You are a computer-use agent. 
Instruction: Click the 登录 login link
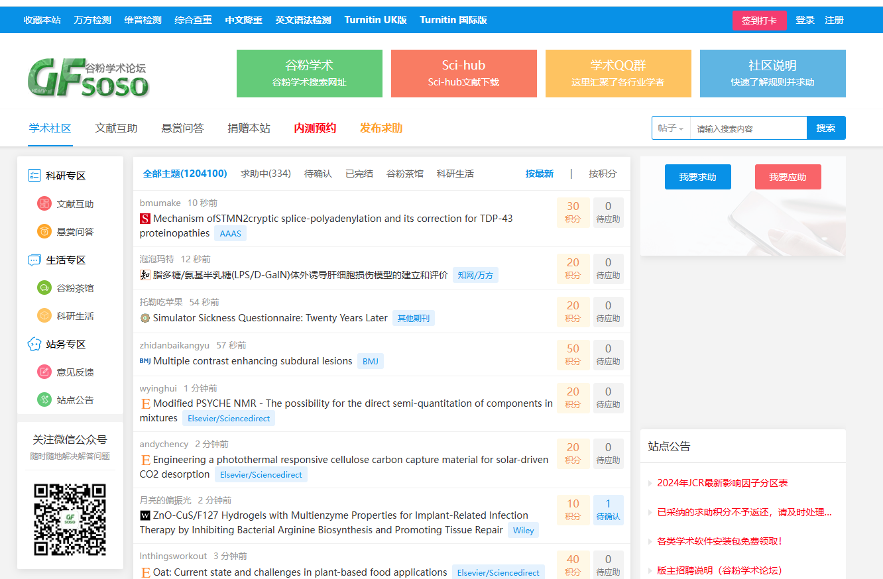pyautogui.click(x=805, y=20)
